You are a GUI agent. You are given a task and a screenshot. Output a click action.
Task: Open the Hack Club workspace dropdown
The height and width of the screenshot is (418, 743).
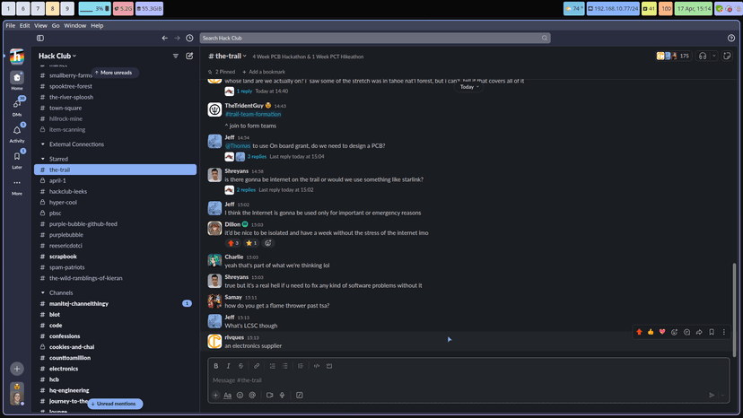[57, 56]
